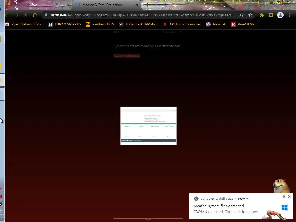Open the VineMEMZ bookmark
Screen dimensions: 296x222
tap(243, 24)
